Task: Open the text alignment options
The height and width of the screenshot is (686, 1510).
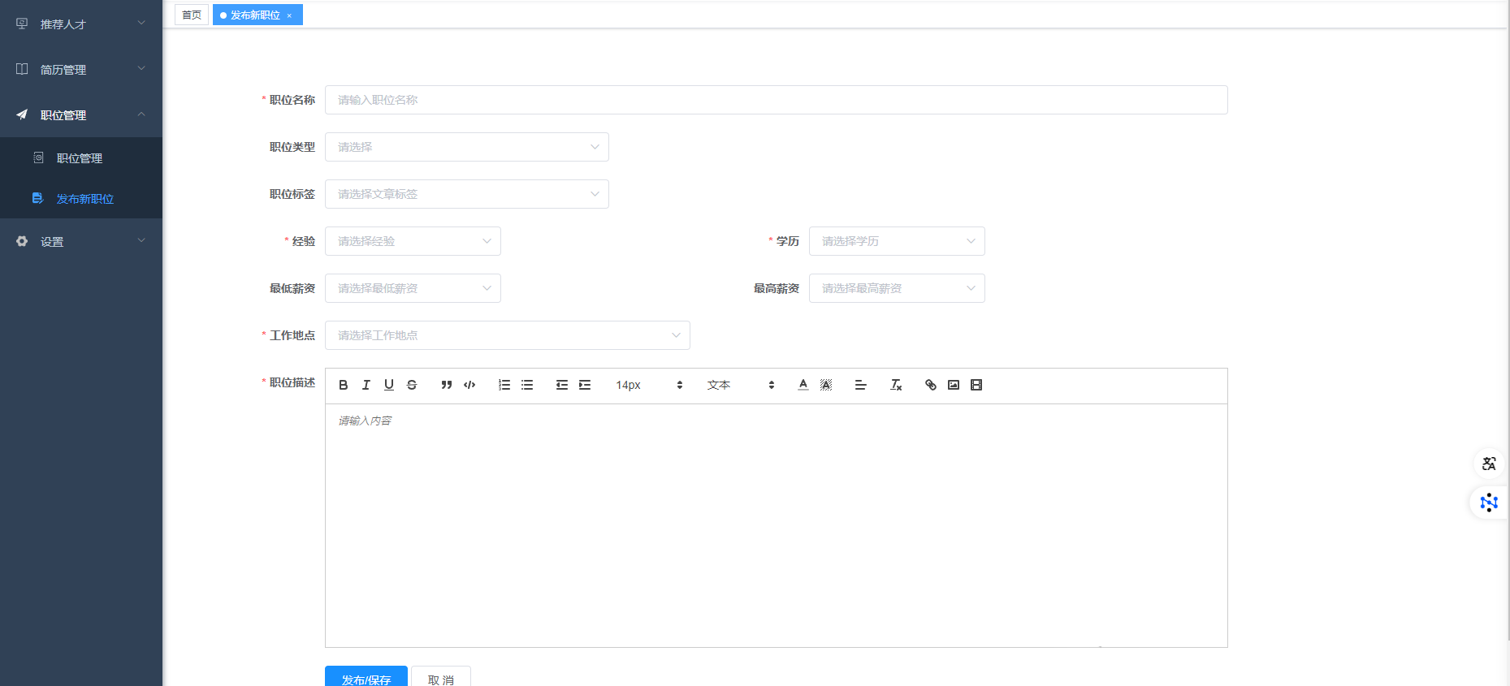Action: coord(861,385)
